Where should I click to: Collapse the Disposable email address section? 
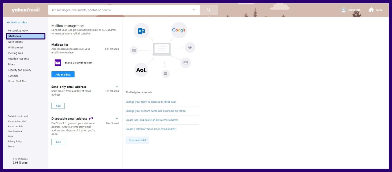click(x=117, y=119)
